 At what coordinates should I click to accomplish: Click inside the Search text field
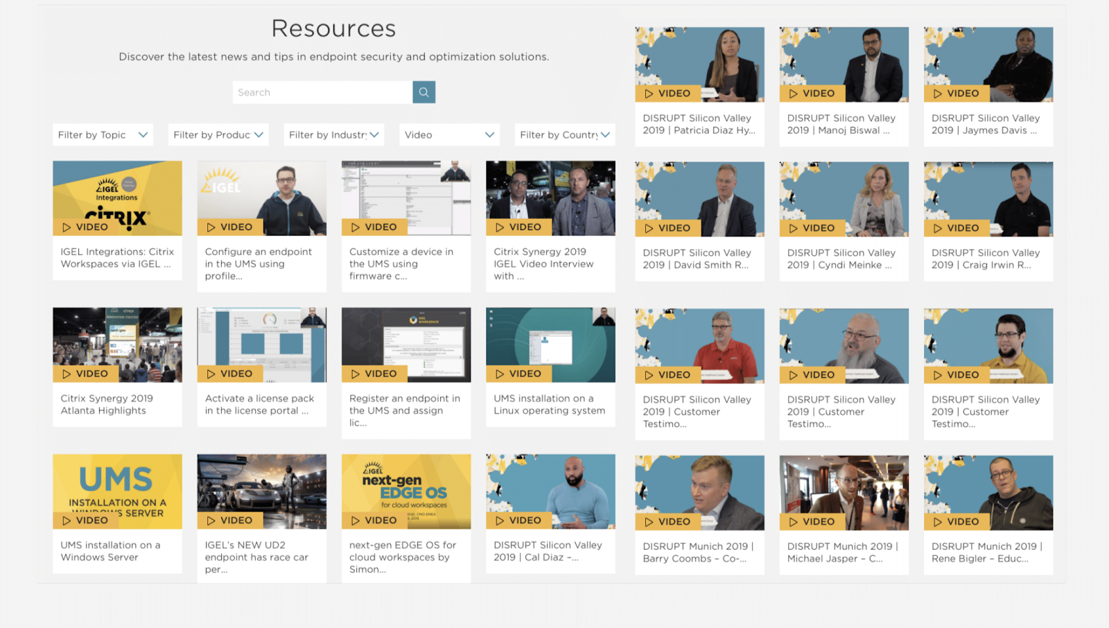tap(322, 92)
